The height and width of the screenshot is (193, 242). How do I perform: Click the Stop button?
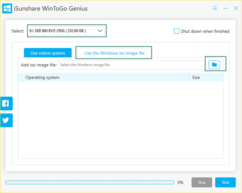click(x=202, y=182)
